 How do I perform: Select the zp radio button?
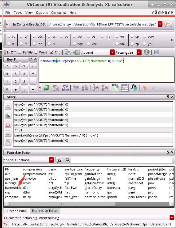132,44
